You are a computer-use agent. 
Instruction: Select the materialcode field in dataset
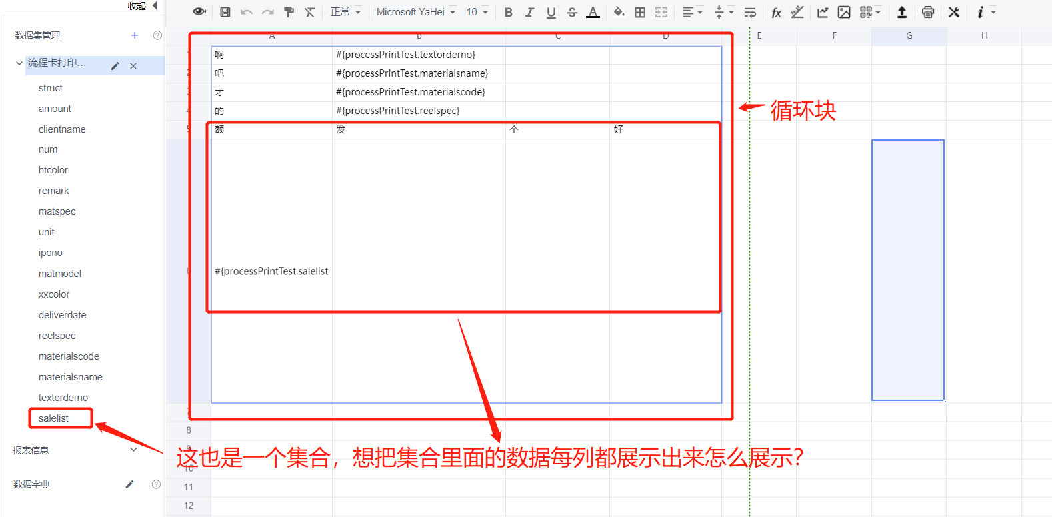pos(69,356)
